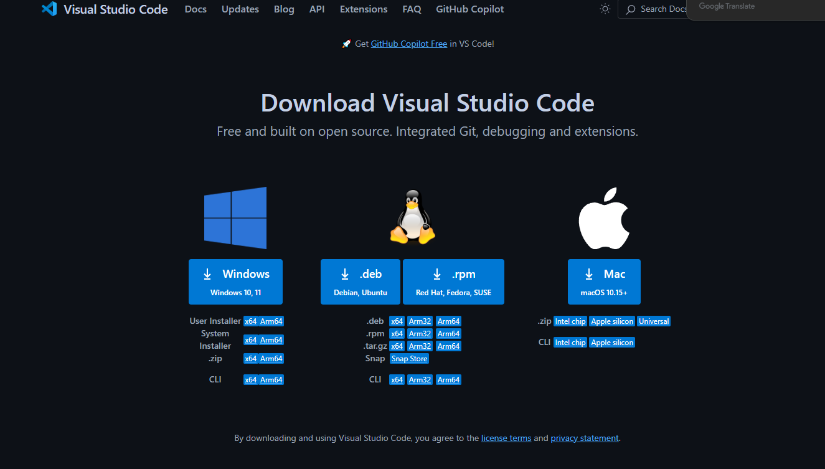Select Arm32 for Linux CLI row

[x=420, y=380]
